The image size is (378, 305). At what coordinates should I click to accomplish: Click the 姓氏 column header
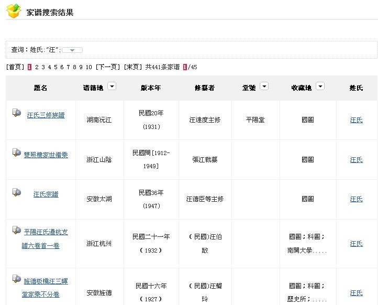(x=357, y=88)
